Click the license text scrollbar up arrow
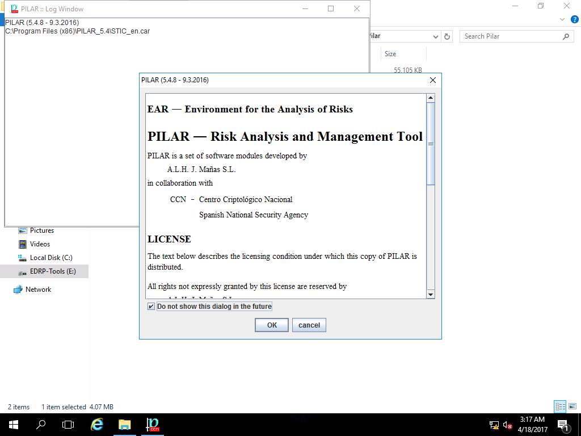 tap(431, 98)
